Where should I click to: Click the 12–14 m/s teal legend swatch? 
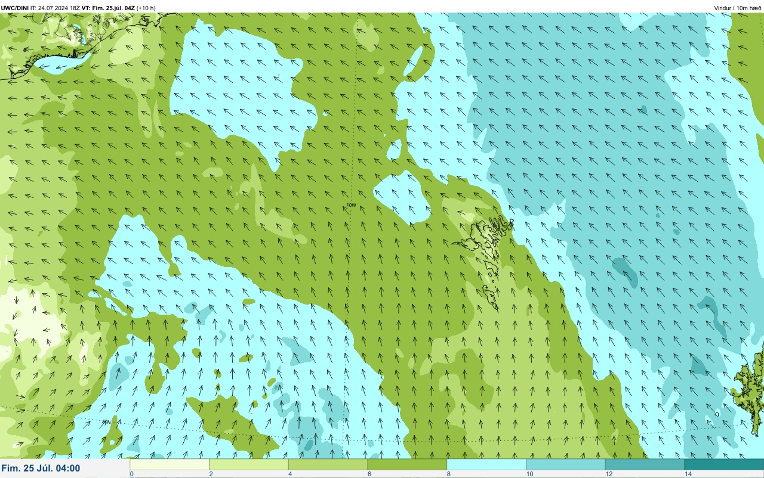[x=645, y=465]
